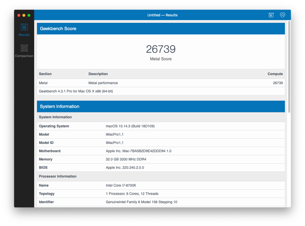
Task: Select the Intel Core i7-8700K value
Action: pos(121,185)
